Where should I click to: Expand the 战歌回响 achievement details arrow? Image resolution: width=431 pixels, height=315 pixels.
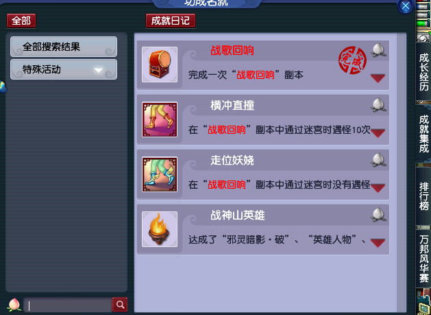click(378, 78)
